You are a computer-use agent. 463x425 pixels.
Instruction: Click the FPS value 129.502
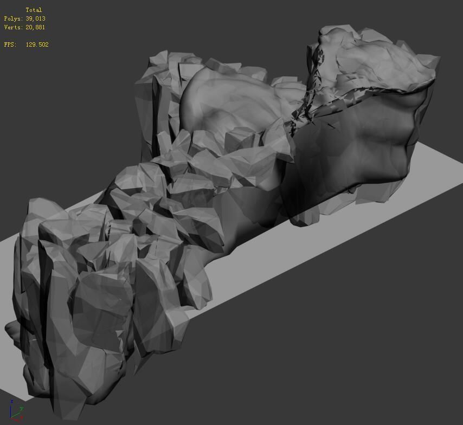pyautogui.click(x=37, y=44)
